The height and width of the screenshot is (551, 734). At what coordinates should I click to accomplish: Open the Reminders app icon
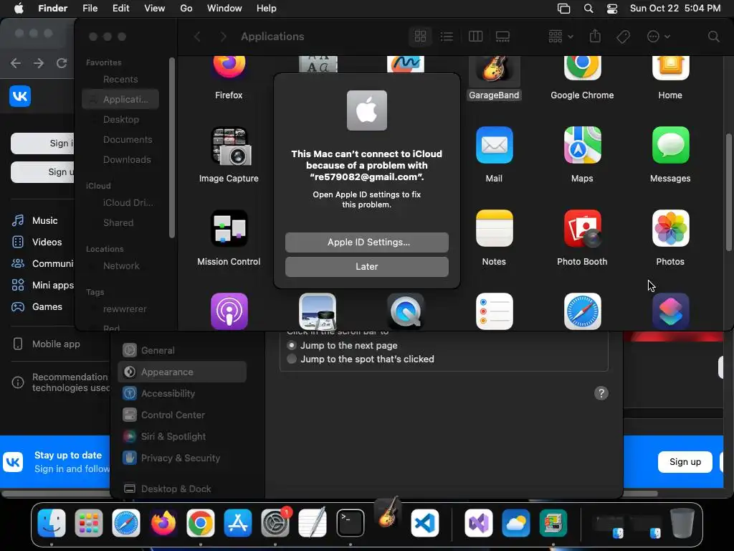494,311
